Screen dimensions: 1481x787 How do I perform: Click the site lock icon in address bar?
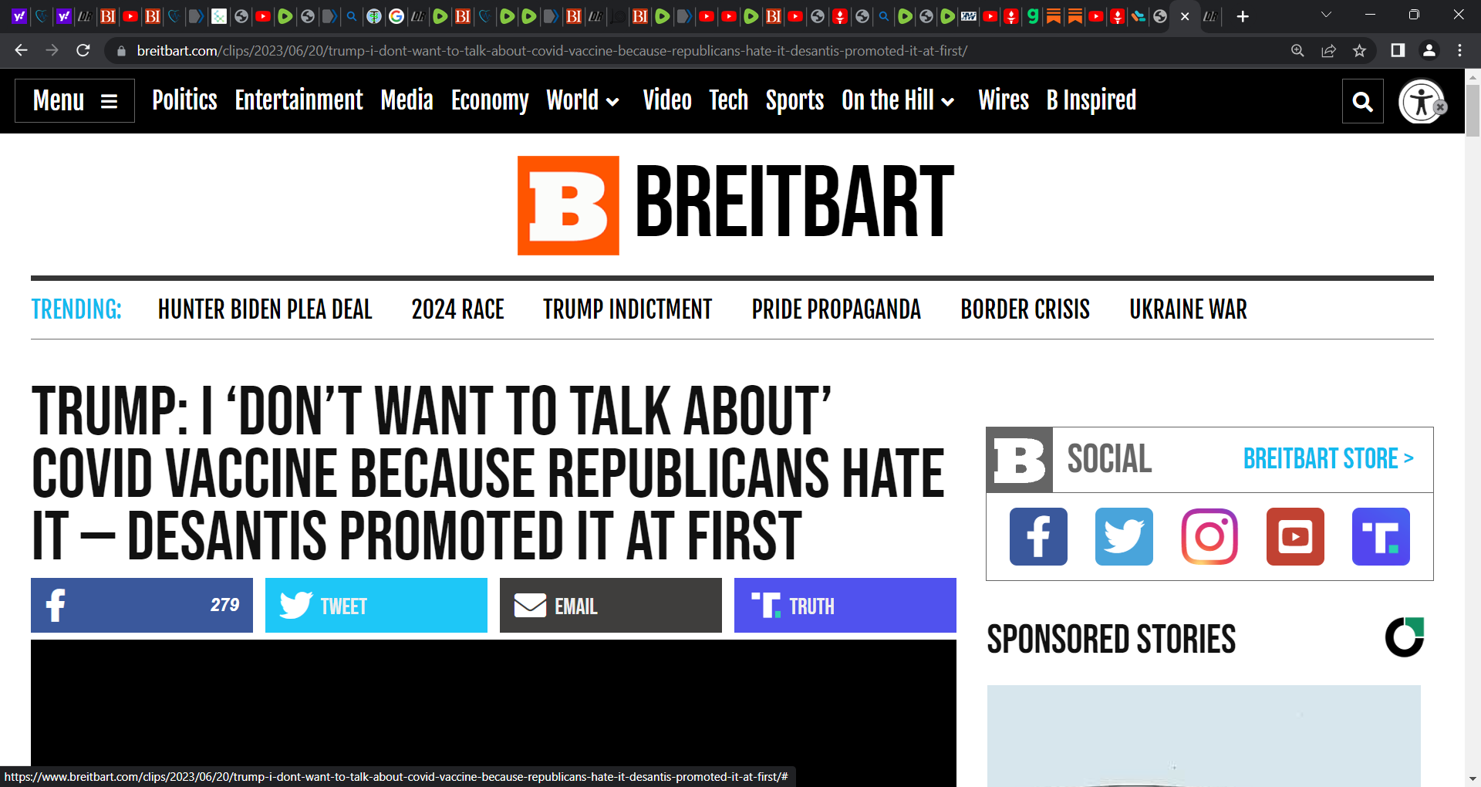click(x=121, y=51)
